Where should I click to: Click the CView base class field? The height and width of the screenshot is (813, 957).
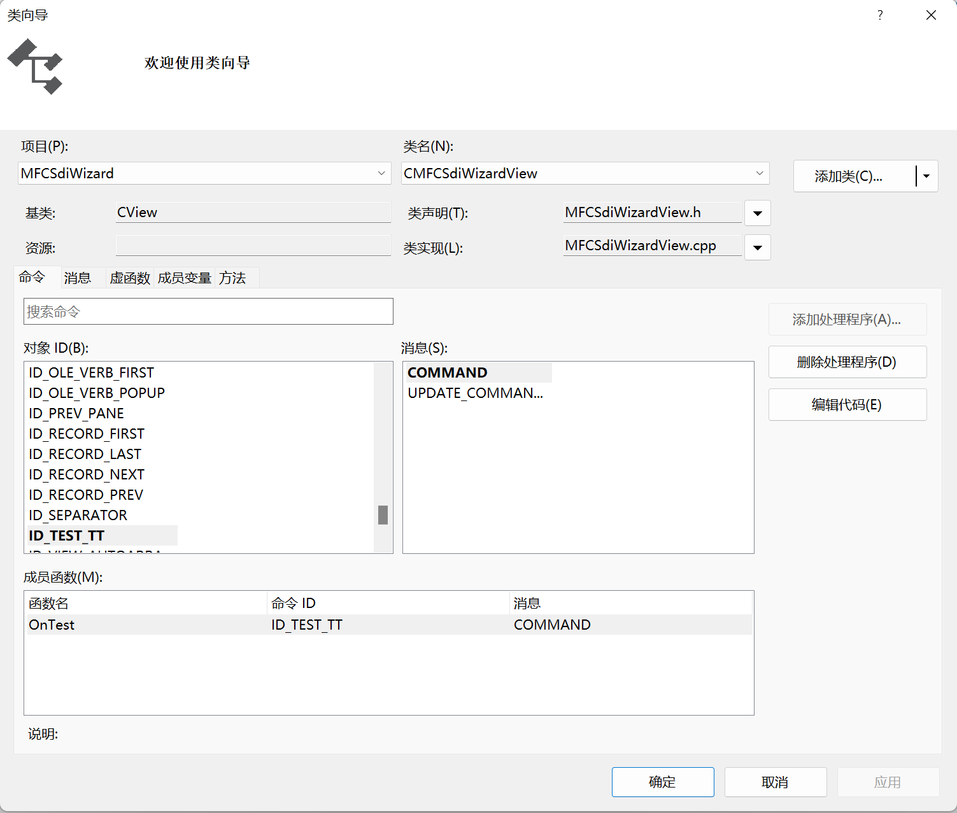point(253,213)
